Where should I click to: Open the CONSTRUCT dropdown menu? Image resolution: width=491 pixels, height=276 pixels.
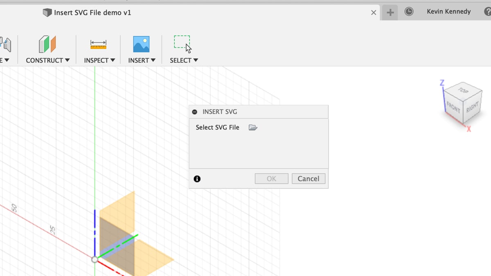(x=48, y=60)
